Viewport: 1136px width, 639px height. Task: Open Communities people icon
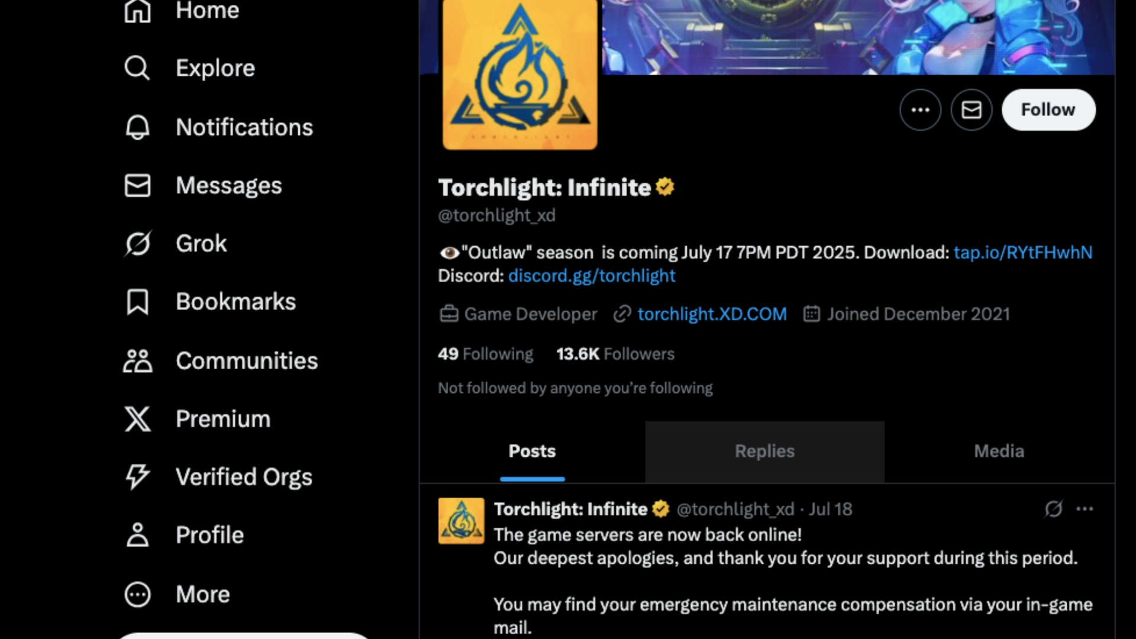137,361
